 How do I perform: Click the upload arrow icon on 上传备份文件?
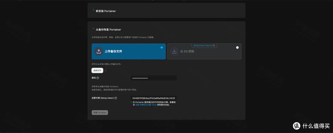point(99,52)
